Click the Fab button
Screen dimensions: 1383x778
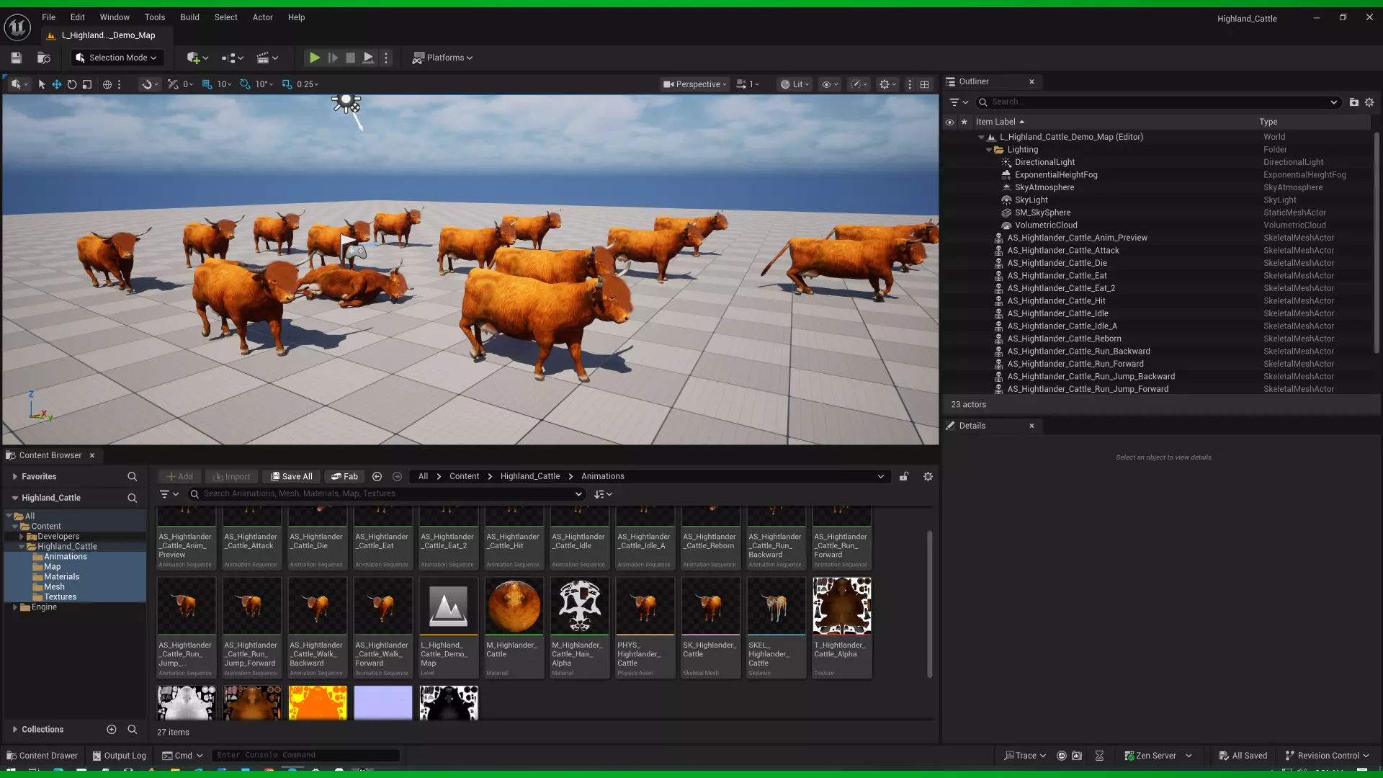coord(344,476)
